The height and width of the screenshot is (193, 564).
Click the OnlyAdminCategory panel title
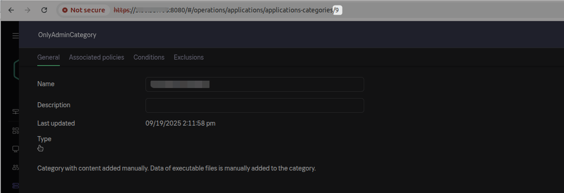(x=67, y=35)
